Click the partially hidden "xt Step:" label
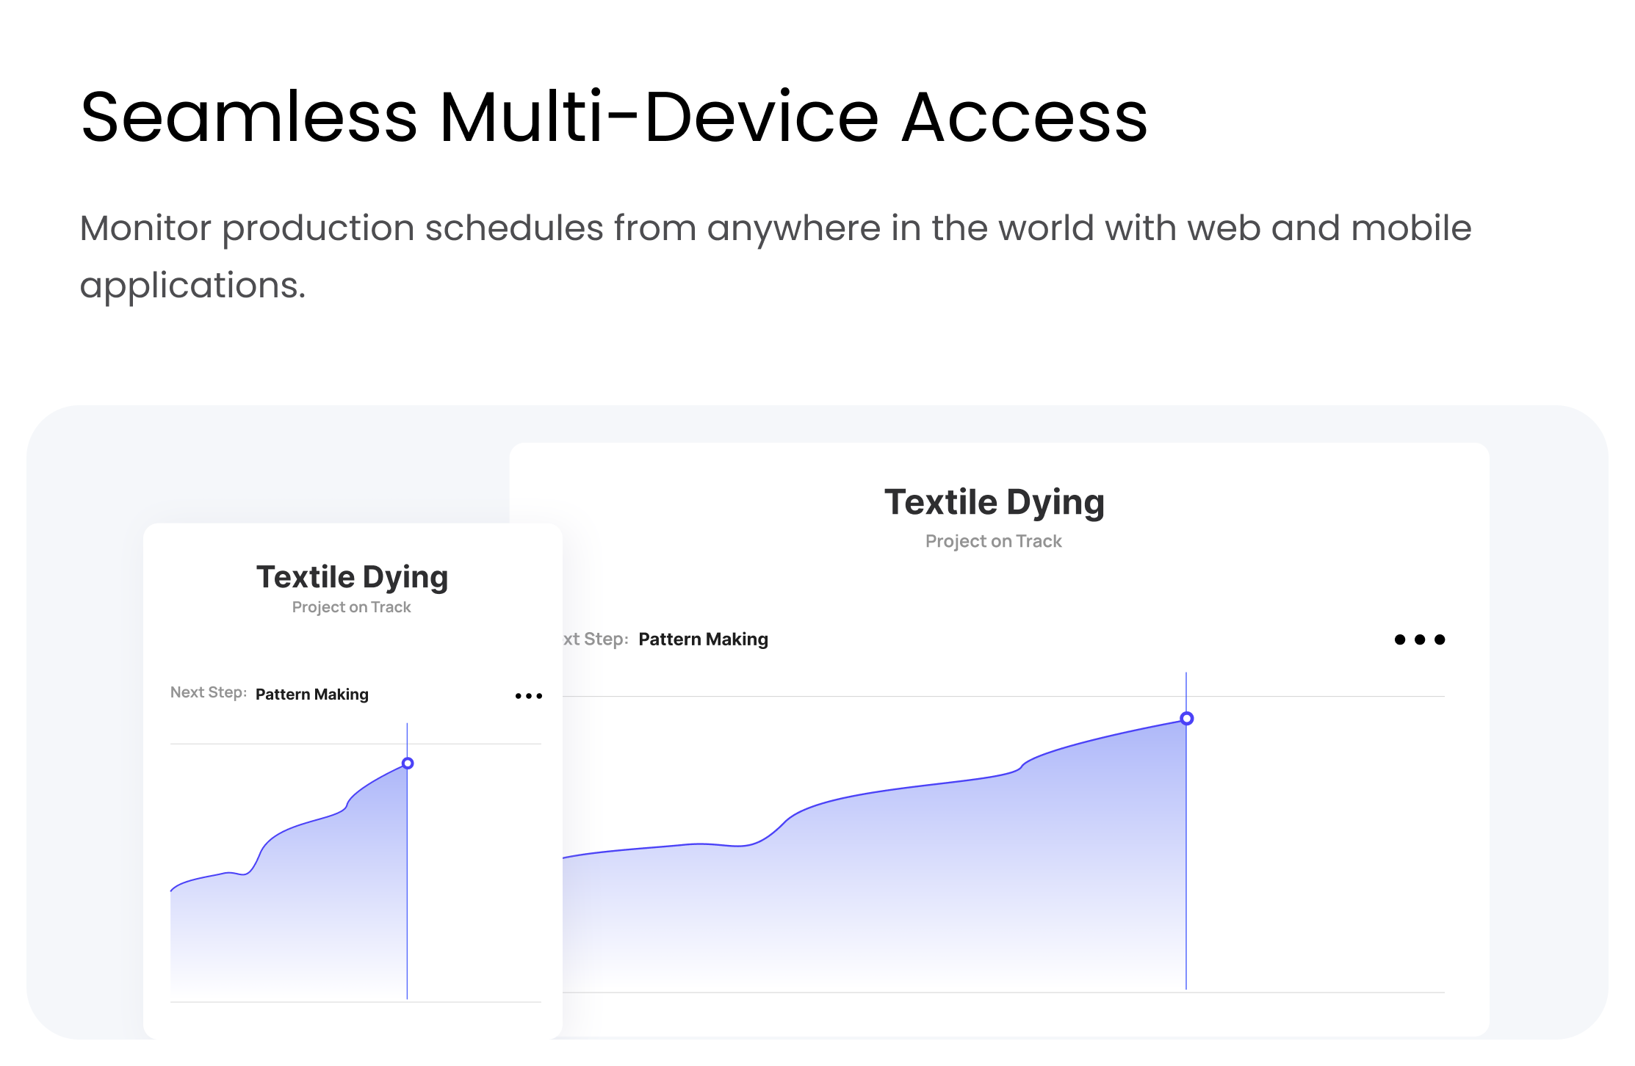This screenshot has width=1635, height=1066. pyautogui.click(x=596, y=639)
